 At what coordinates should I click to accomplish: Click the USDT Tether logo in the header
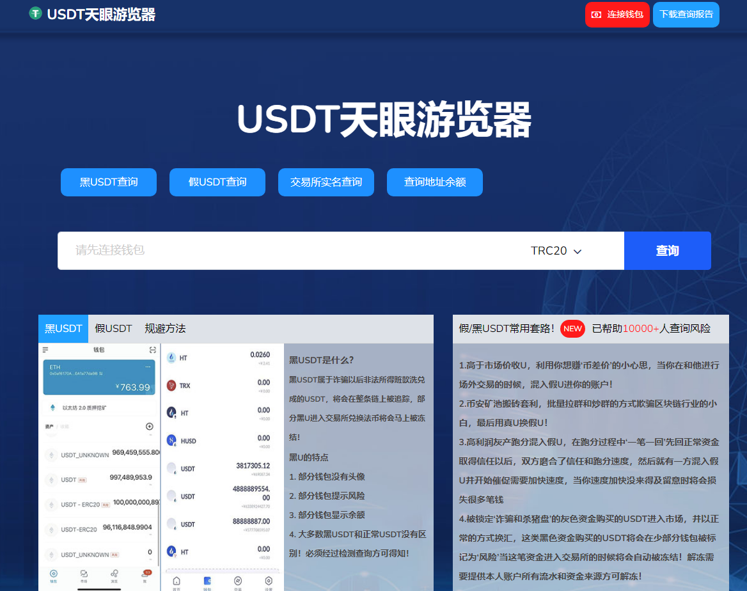(35, 13)
